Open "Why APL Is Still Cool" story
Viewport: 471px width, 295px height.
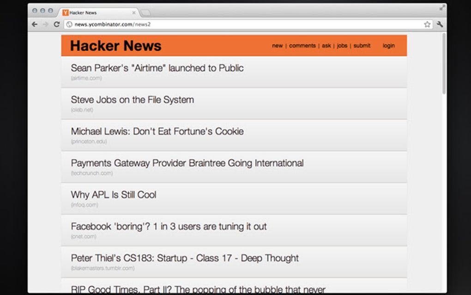click(x=114, y=195)
